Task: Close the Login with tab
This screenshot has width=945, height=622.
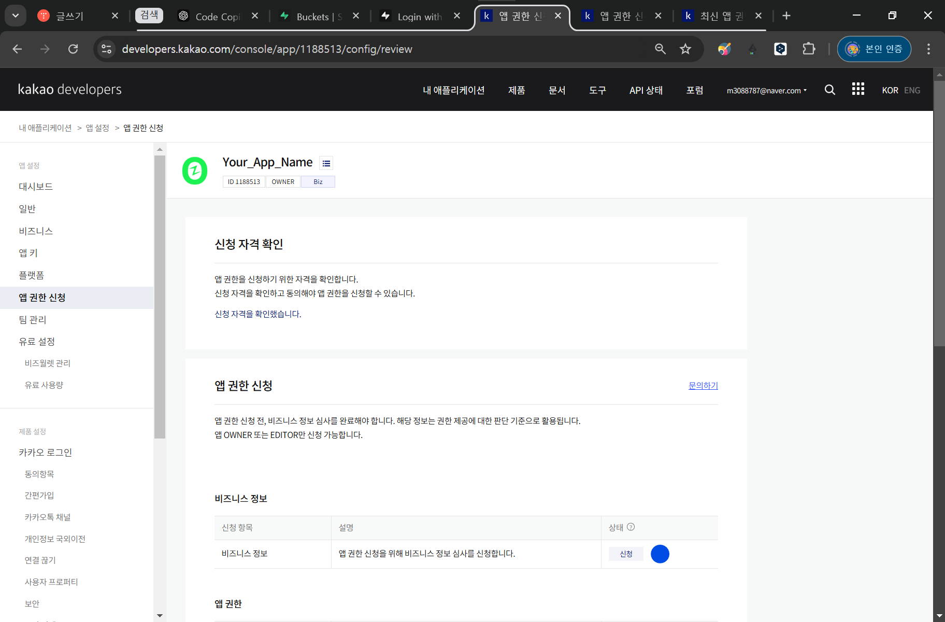Action: (x=457, y=16)
